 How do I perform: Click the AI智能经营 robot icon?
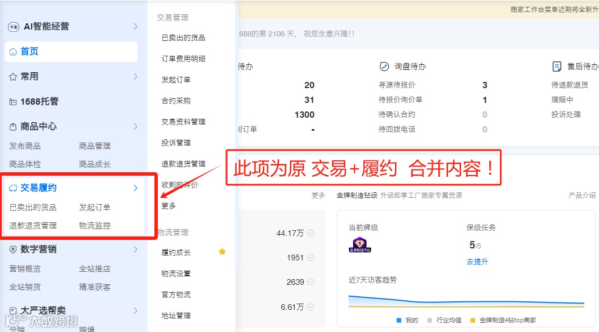click(14, 27)
